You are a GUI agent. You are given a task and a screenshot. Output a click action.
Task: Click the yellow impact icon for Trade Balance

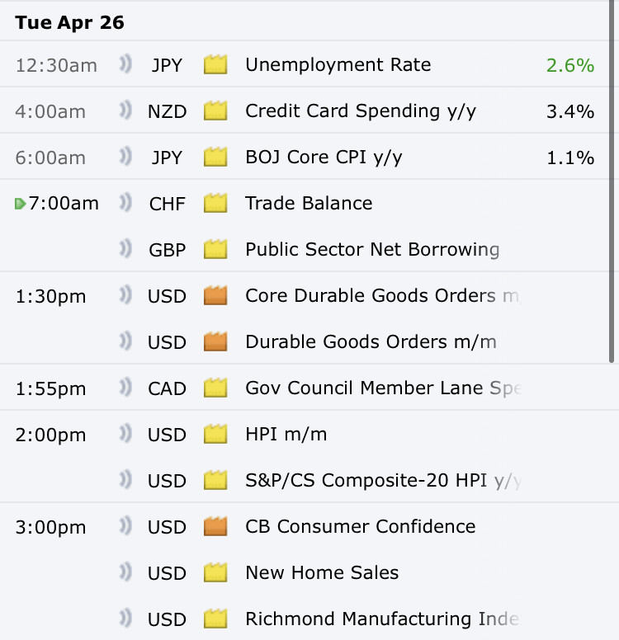215,203
